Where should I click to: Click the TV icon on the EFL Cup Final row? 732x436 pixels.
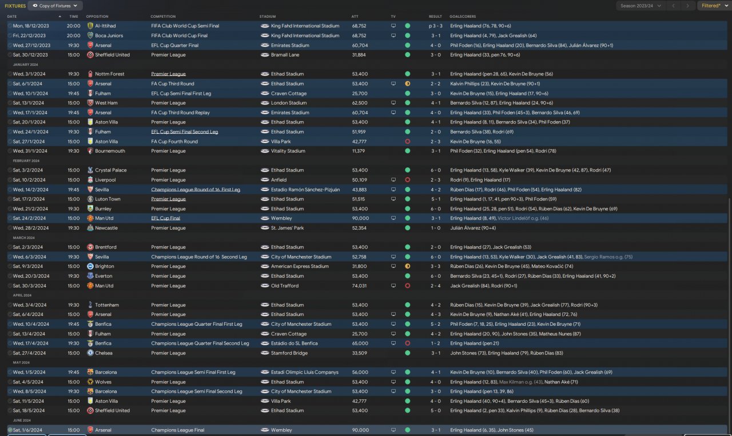point(393,218)
